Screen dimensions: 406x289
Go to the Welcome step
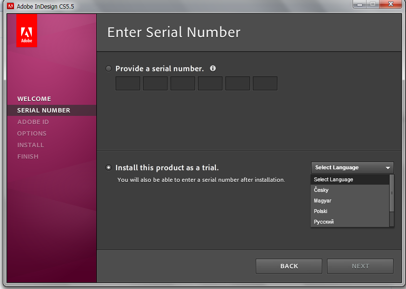click(34, 99)
